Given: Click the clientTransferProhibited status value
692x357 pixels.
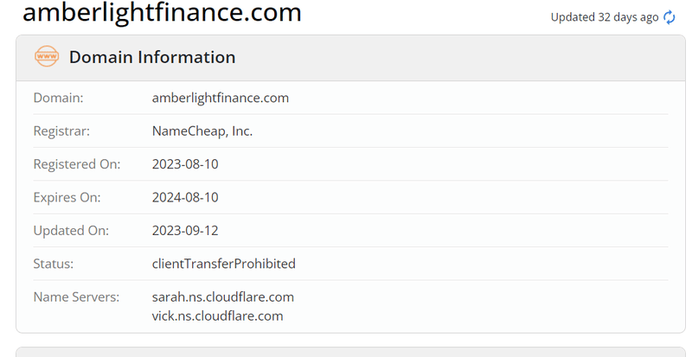Looking at the screenshot, I should [224, 264].
